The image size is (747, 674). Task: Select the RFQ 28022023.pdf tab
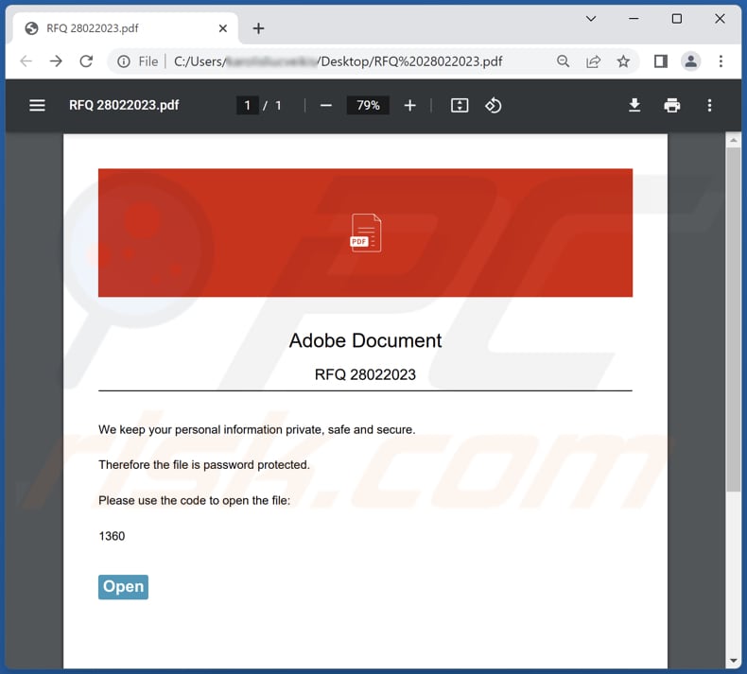[127, 28]
